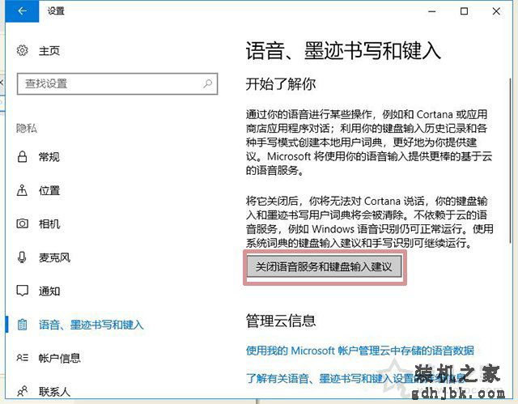Open 联系人 privacy settings
This screenshot has width=518, height=404.
click(54, 392)
